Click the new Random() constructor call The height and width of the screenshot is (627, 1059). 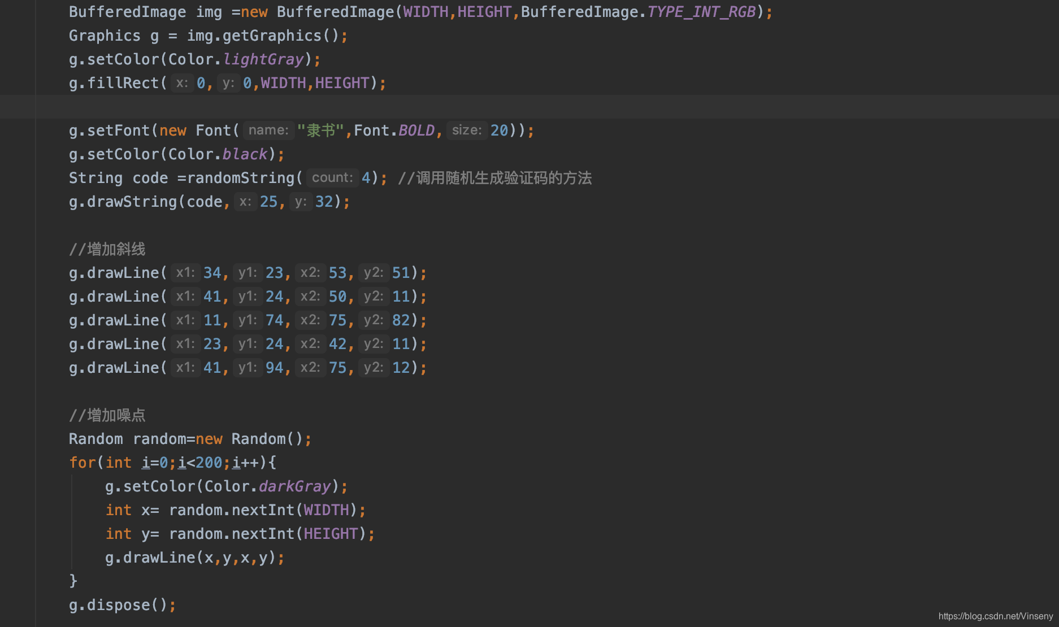[250, 439]
